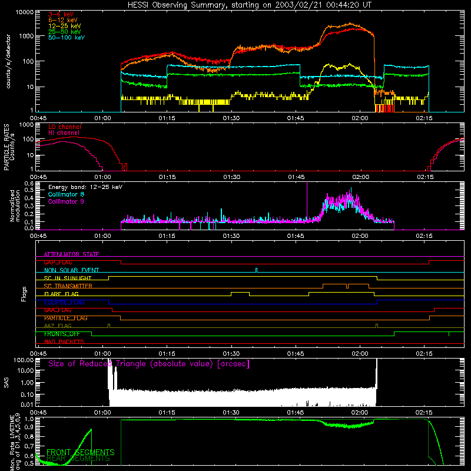Select the cyan 50-100 keV legend label

point(67,37)
